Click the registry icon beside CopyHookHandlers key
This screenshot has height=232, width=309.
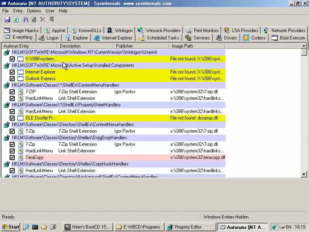7,164
